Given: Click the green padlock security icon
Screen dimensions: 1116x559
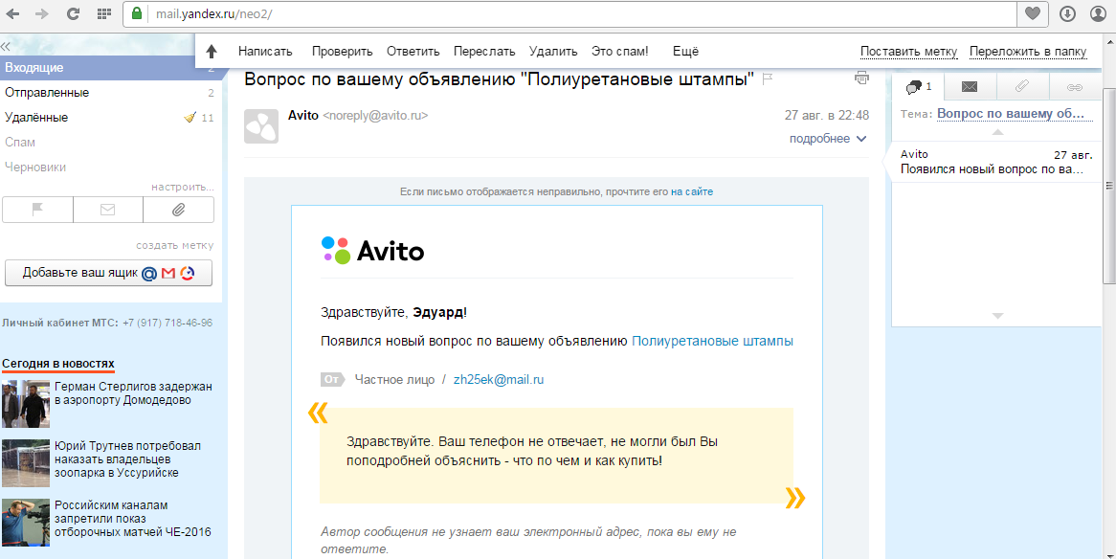Looking at the screenshot, I should click(x=137, y=13).
